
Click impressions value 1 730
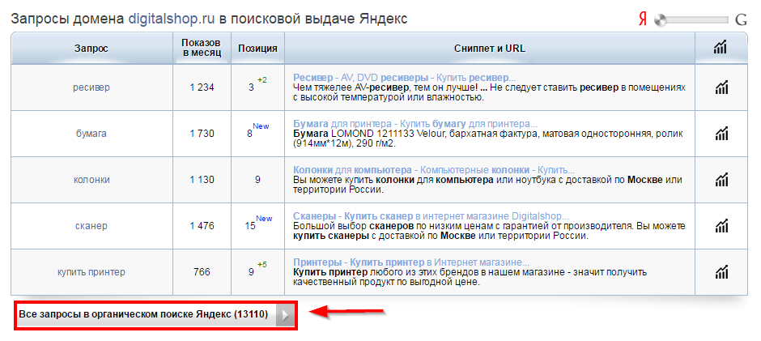(202, 134)
